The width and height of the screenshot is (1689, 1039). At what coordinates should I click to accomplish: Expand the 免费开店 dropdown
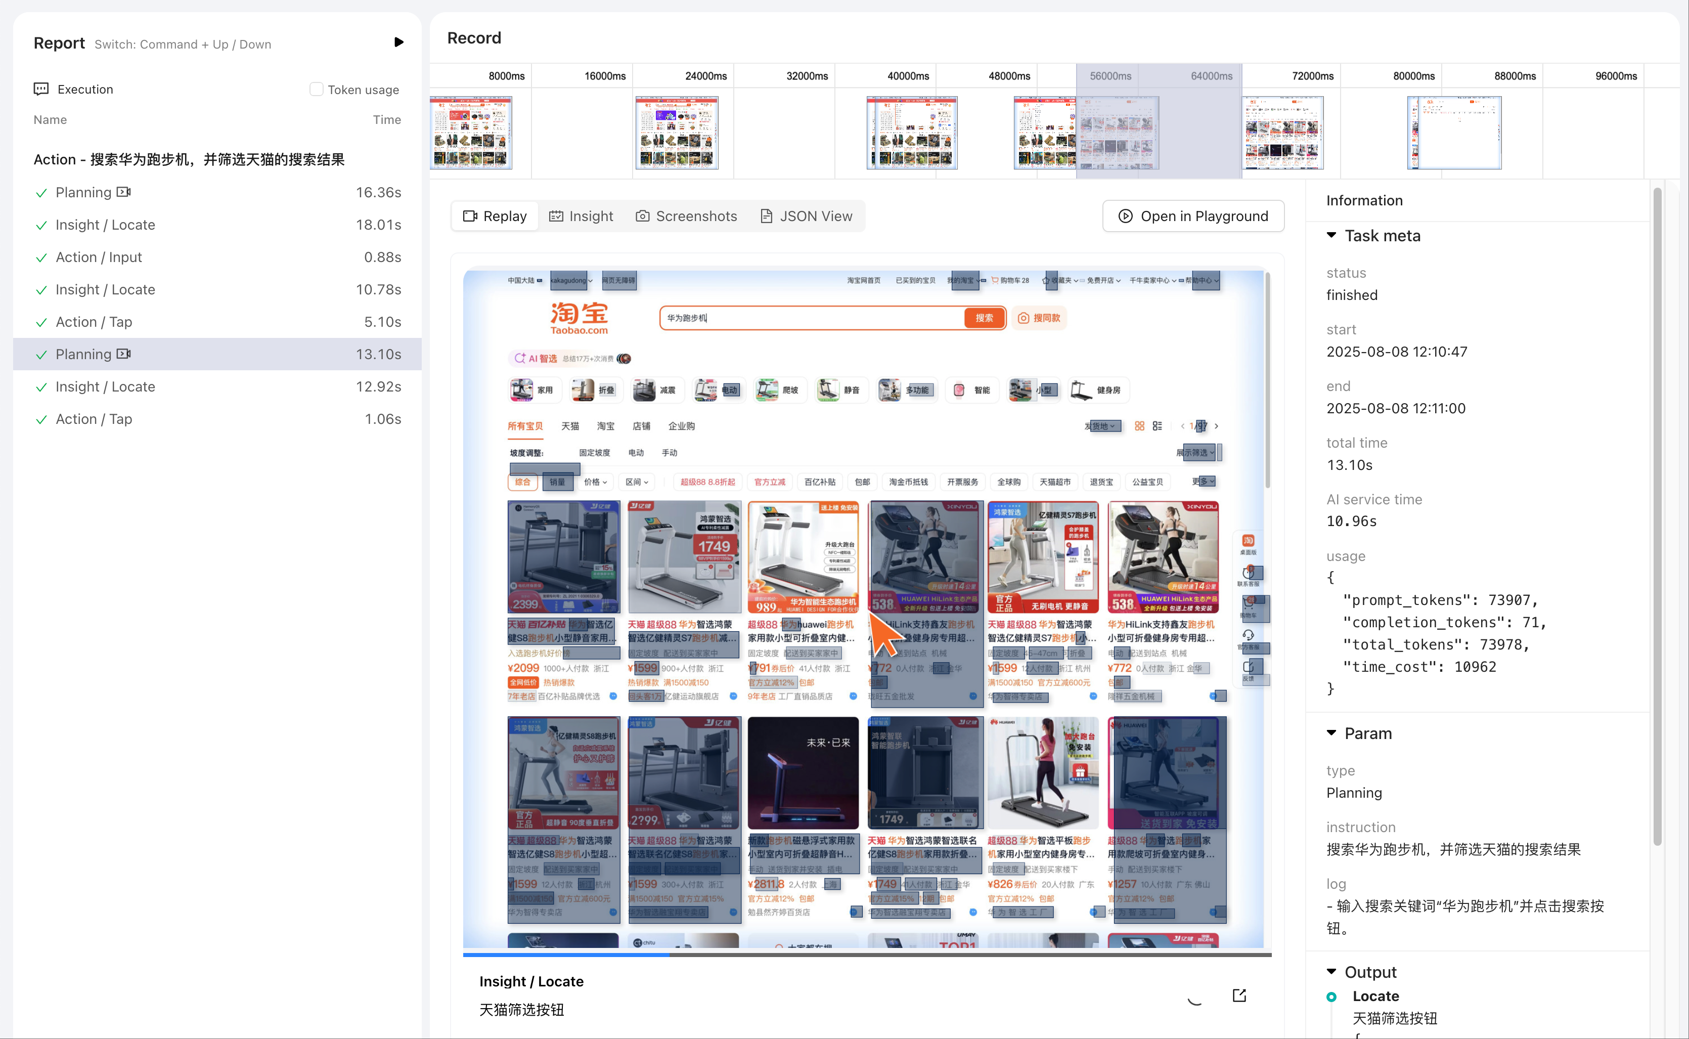click(1103, 280)
